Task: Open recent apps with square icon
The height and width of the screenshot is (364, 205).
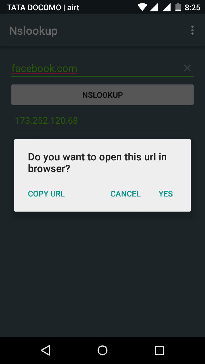Action: (x=159, y=350)
